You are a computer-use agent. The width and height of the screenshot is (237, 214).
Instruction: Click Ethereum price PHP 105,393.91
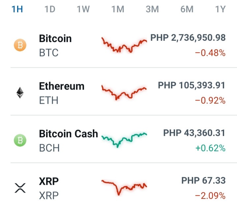(x=192, y=85)
